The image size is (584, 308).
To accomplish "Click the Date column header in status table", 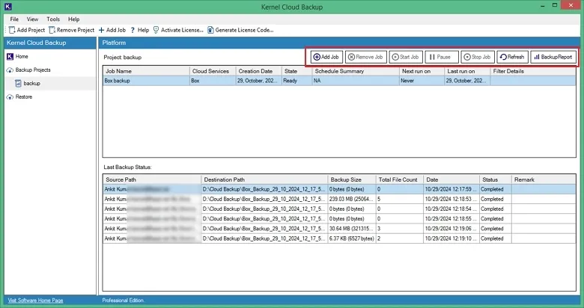I will click(x=451, y=179).
